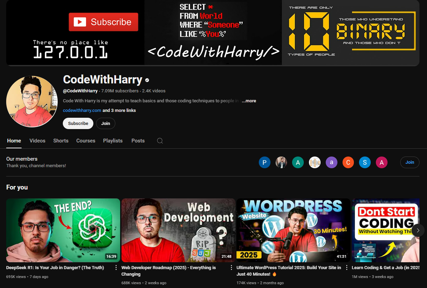Click next arrow to scroll For you videos
Viewport: 427px width, 288px height.
(x=418, y=230)
